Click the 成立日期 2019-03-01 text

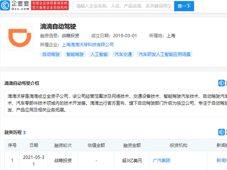click(114, 36)
